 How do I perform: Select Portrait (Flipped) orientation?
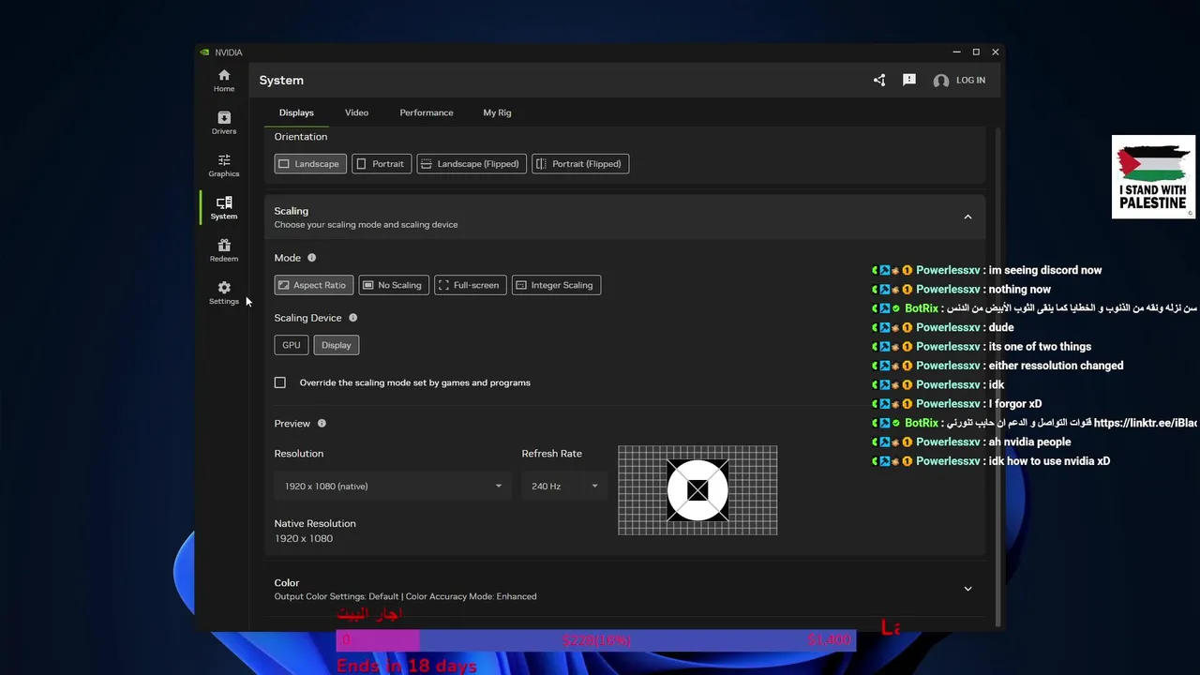[x=580, y=164]
